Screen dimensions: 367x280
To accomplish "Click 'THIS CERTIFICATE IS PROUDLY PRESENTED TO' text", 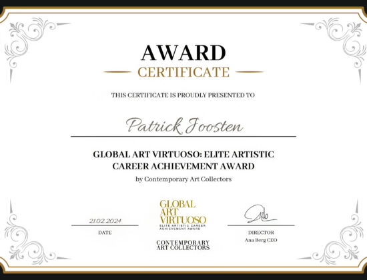I will click(183, 95).
